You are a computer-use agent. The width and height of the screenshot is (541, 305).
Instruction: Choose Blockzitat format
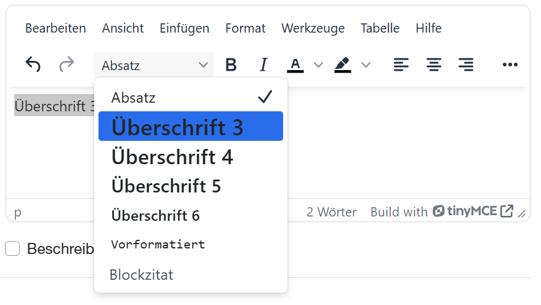pos(191,275)
